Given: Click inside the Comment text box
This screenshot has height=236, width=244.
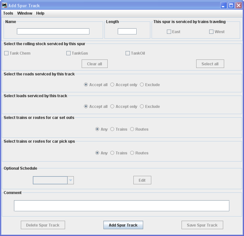Looking at the screenshot, I should pyautogui.click(x=121, y=206).
